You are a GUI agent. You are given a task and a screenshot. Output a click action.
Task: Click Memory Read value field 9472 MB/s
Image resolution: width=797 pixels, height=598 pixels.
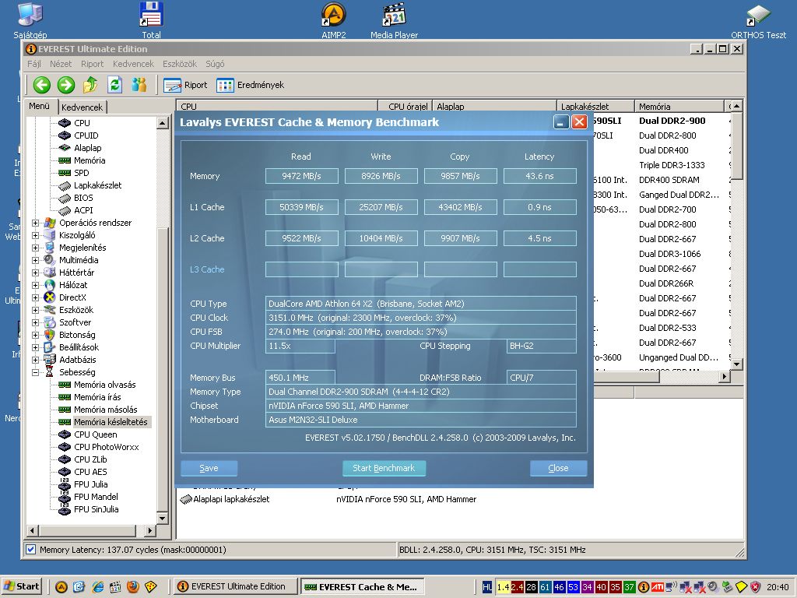301,176
